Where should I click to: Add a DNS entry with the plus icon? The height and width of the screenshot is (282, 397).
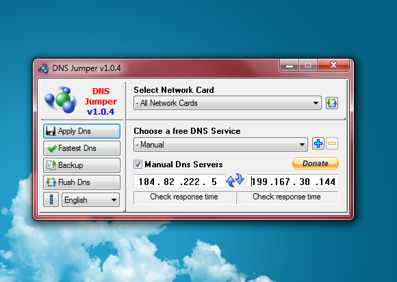[318, 143]
